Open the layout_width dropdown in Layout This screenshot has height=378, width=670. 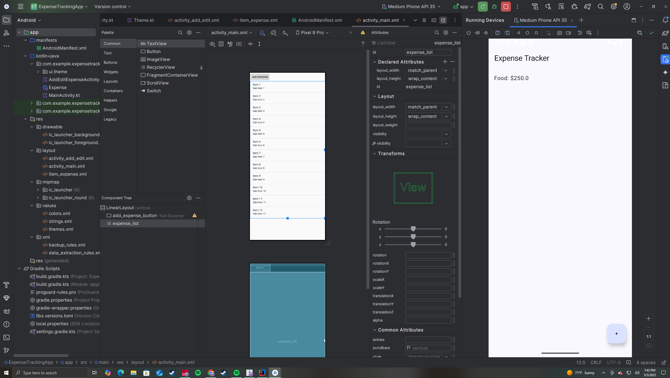coord(446,107)
